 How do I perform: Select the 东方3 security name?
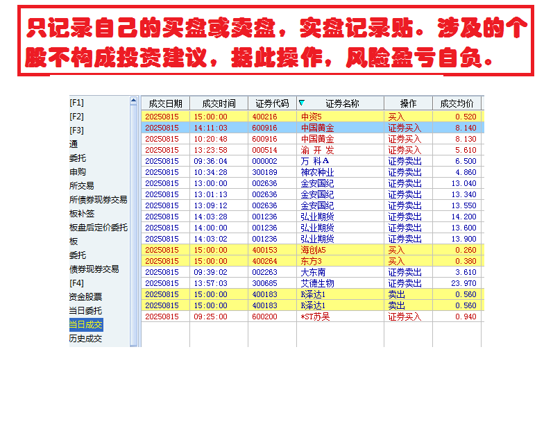(x=311, y=261)
